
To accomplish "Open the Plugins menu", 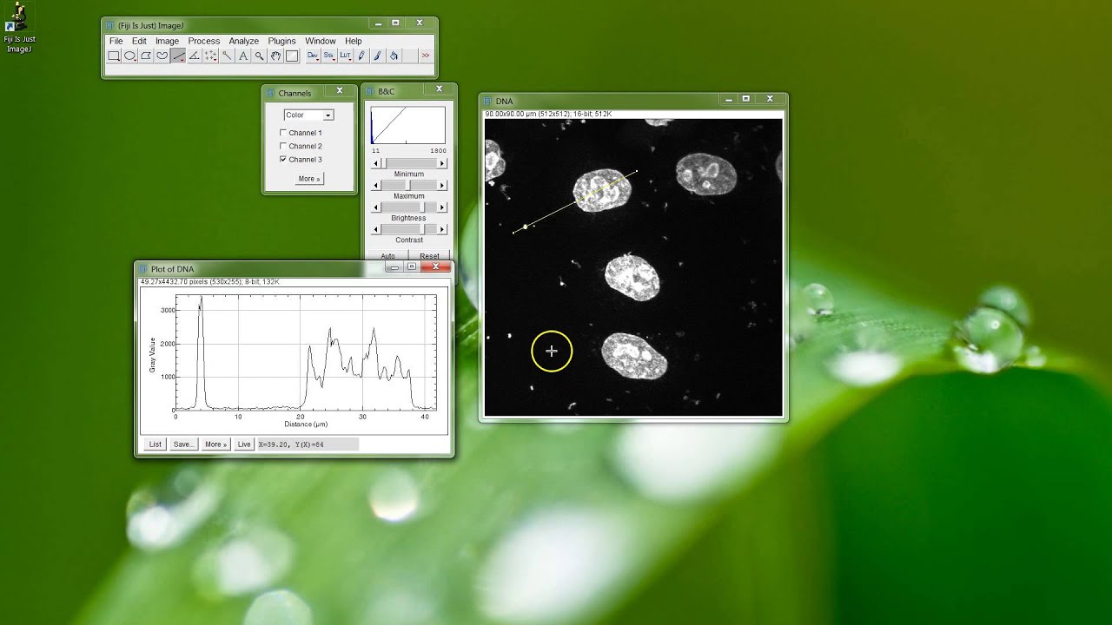I will (x=282, y=41).
